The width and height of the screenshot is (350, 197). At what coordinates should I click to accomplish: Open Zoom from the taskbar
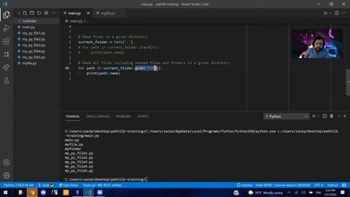[100, 193]
